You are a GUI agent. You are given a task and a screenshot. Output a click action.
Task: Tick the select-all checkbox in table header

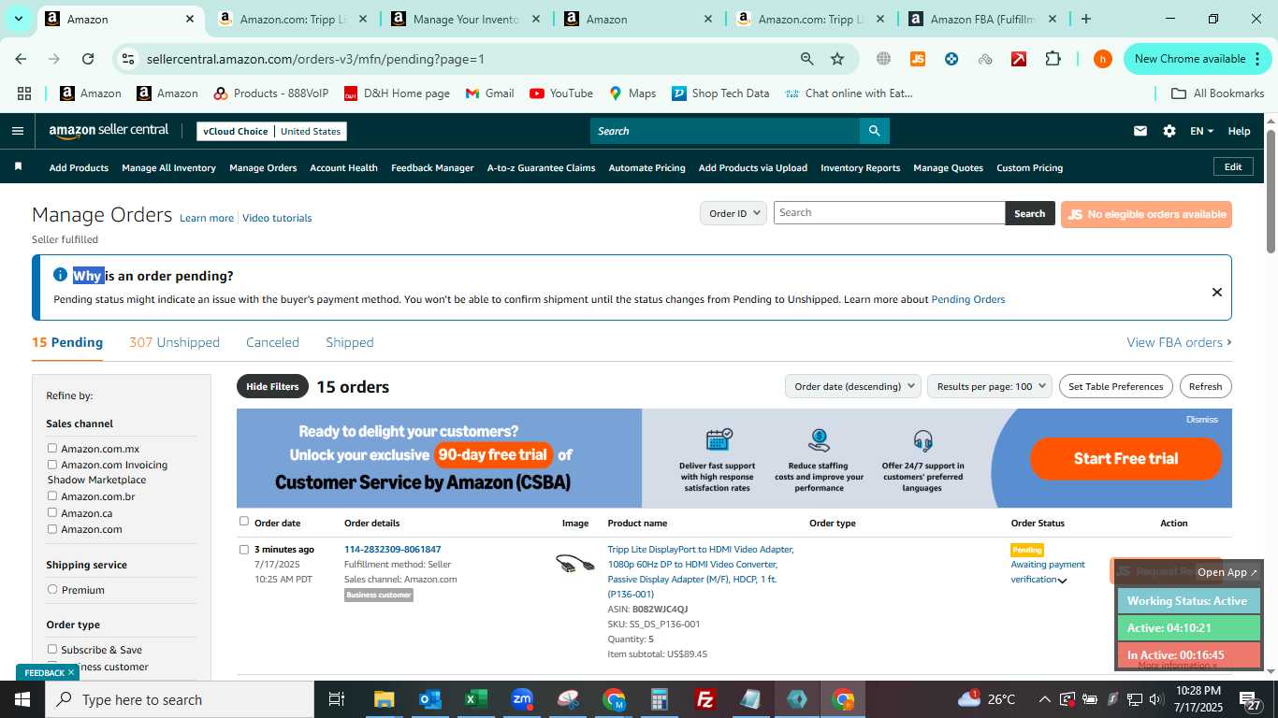244,521
